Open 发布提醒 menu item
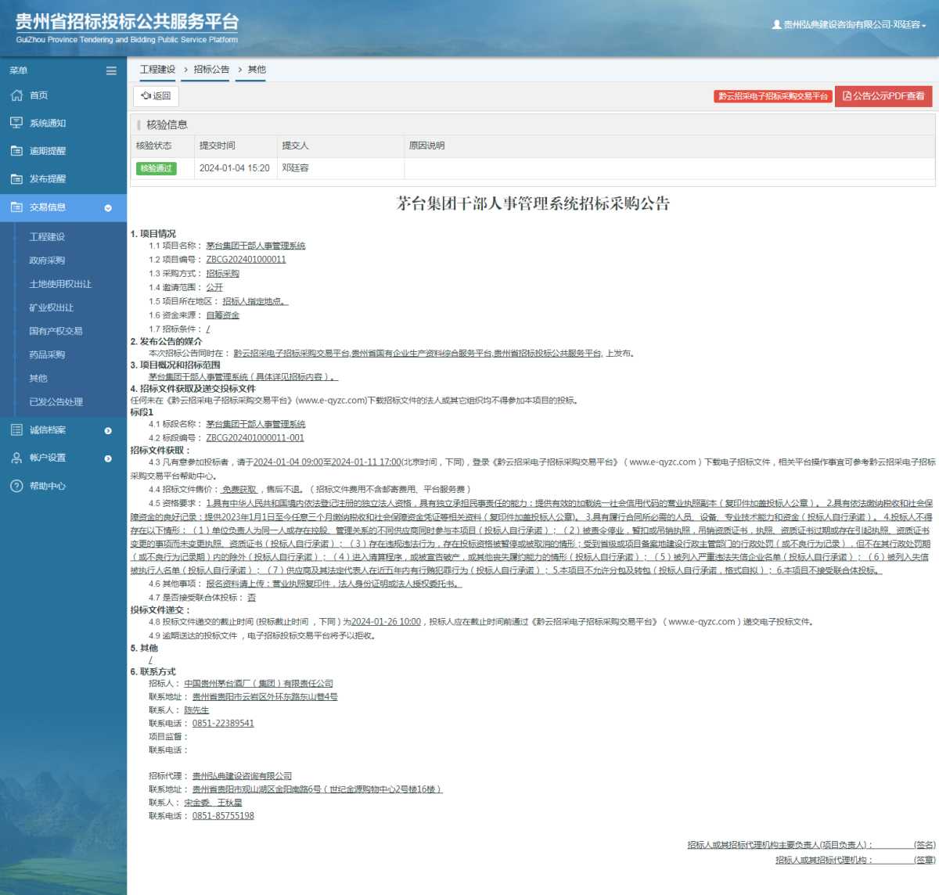 click(x=48, y=179)
